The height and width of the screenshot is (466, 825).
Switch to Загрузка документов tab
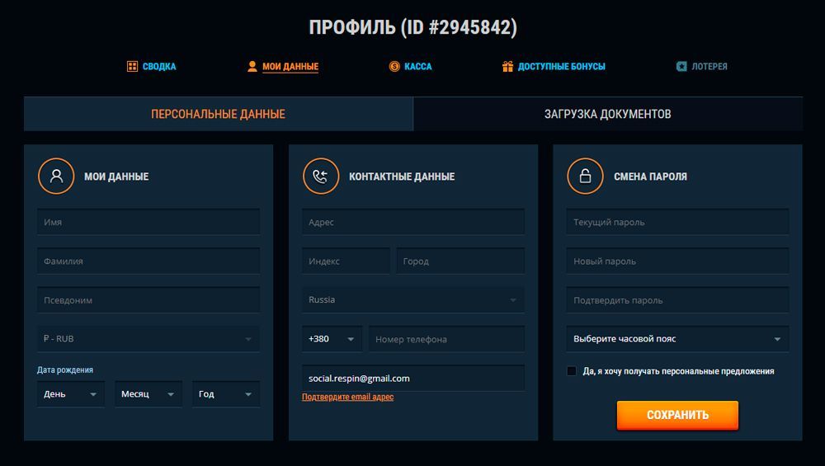tap(608, 114)
